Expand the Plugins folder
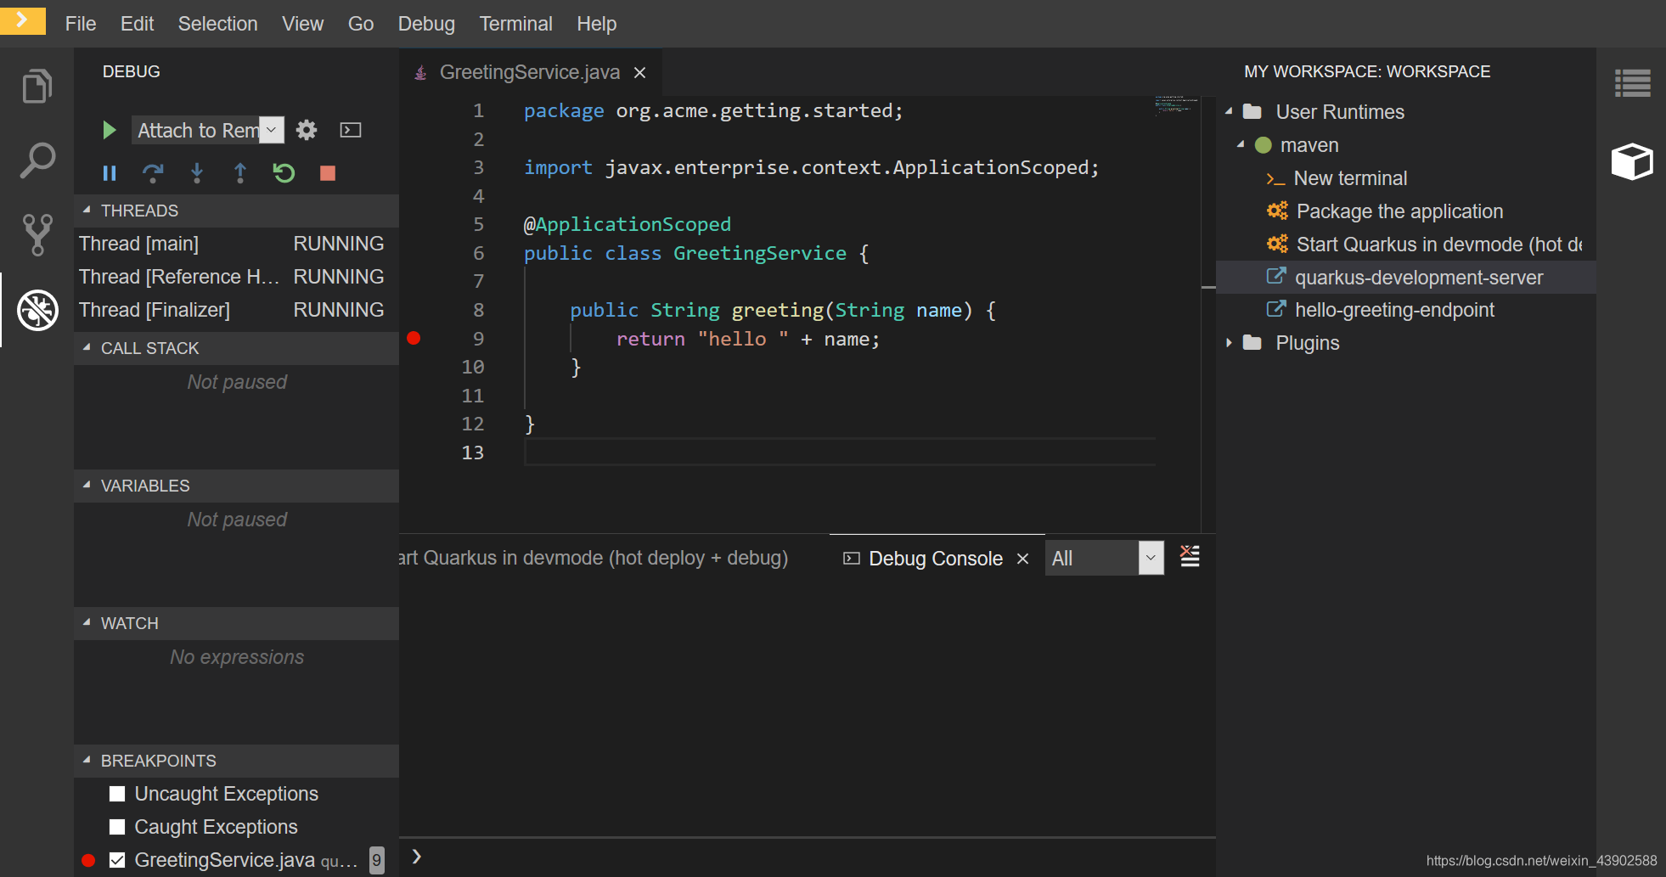 pos(1229,343)
